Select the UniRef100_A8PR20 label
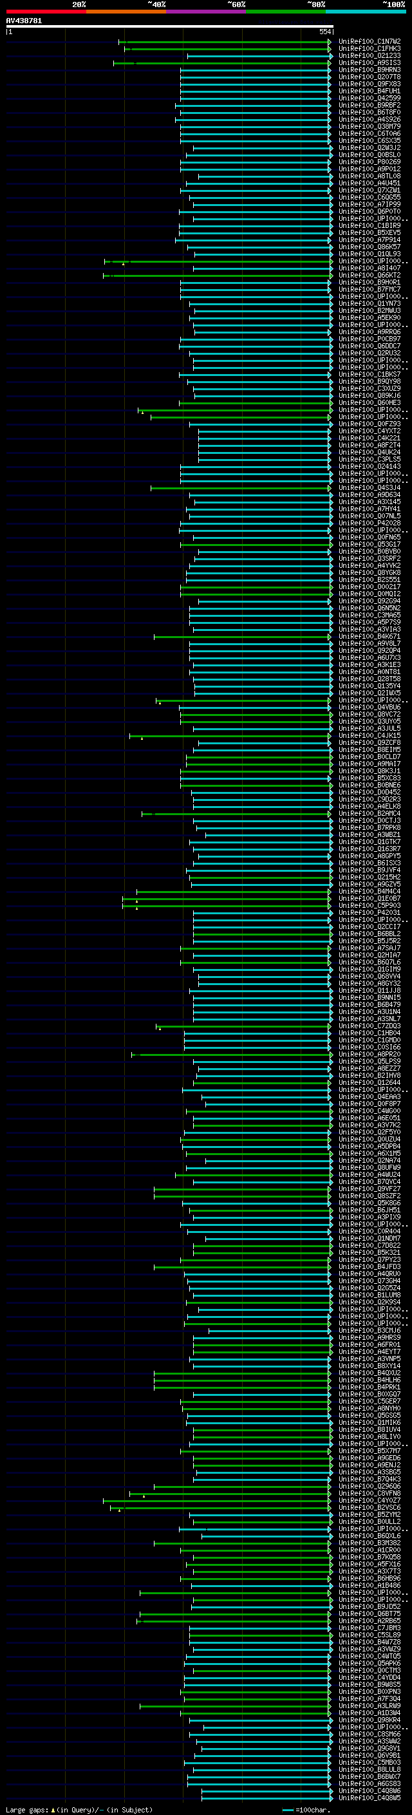The width and height of the screenshot is (412, 1815). click(x=369, y=1054)
